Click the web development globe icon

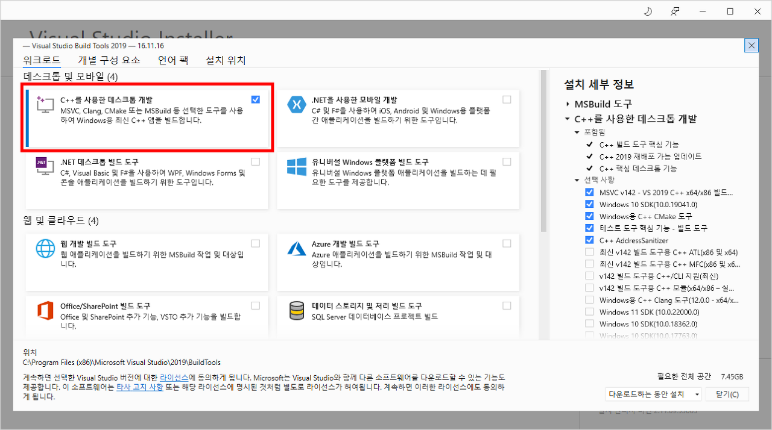coord(46,248)
